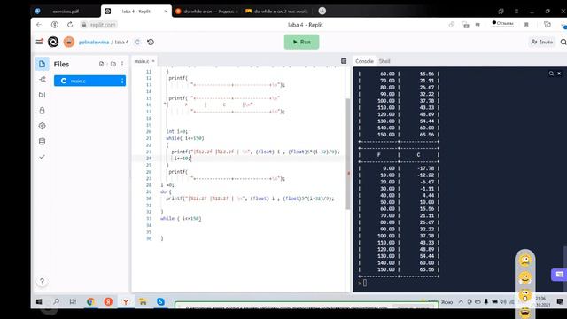Click do { on line 29
The width and height of the screenshot is (567, 319).
click(166, 191)
